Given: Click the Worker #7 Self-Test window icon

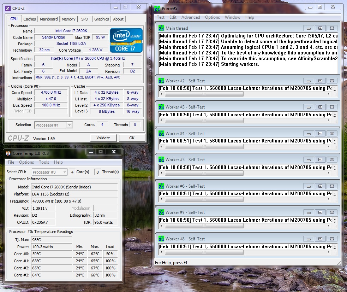Looking at the screenshot, I should click(x=161, y=212).
